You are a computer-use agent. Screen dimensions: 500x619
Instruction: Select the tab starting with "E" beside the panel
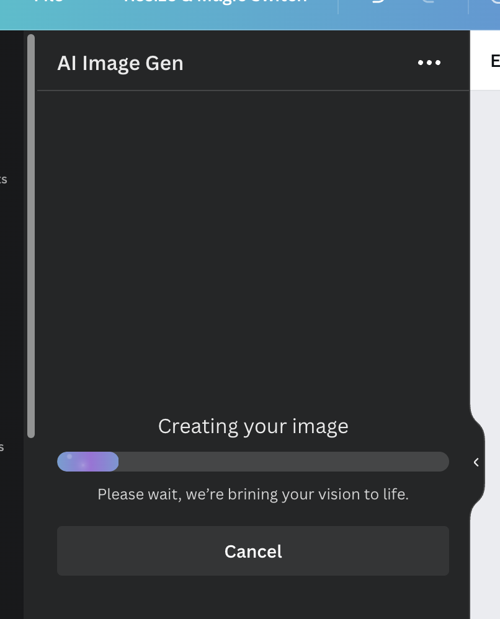pyautogui.click(x=494, y=61)
